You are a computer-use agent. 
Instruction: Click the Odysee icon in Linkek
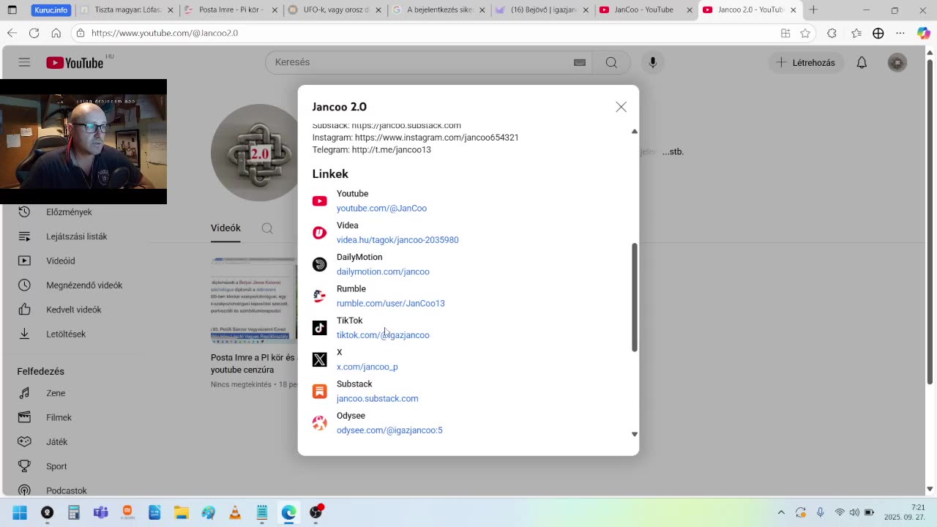tap(319, 423)
